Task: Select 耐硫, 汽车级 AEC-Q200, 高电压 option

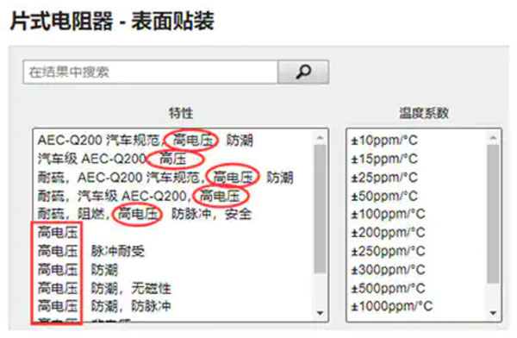Action: [139, 196]
